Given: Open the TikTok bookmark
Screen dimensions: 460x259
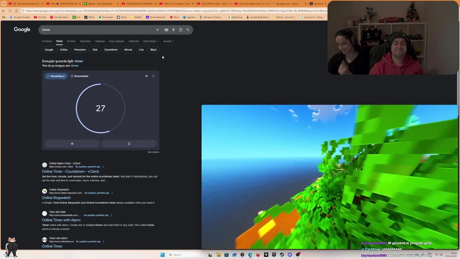Looking at the screenshot, I should coord(89,17).
